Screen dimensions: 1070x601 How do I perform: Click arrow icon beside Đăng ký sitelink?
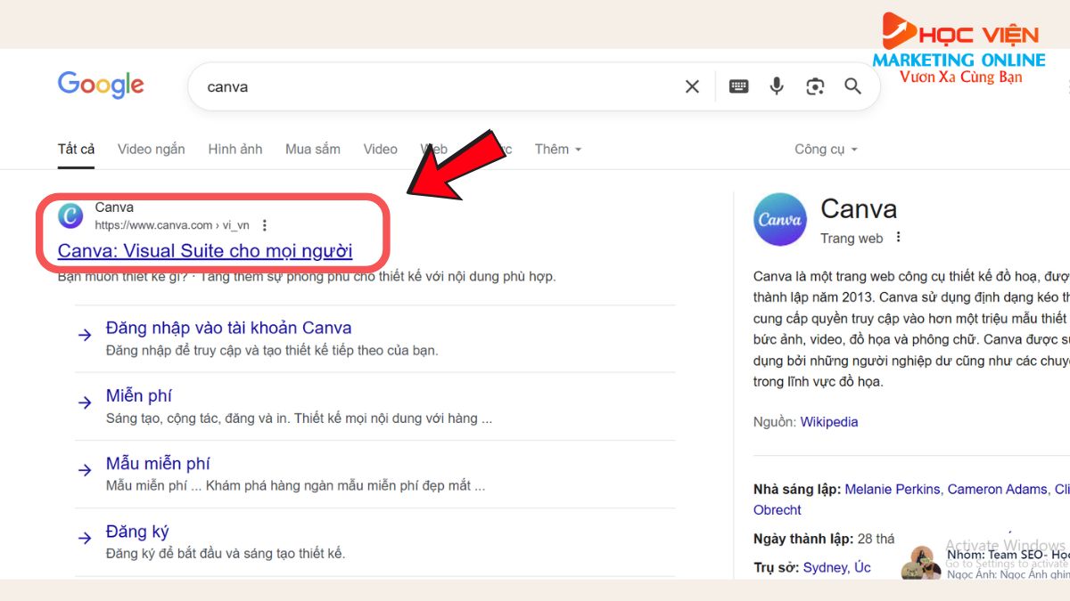(85, 538)
